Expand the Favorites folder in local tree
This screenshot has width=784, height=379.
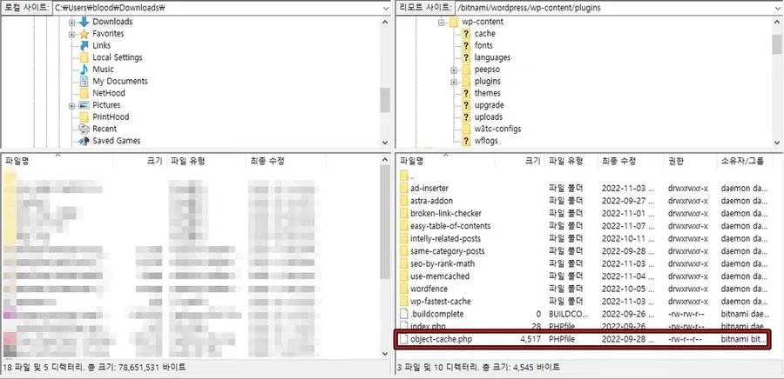pos(71,35)
